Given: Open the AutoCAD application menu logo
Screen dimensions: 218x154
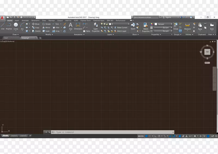Looking at the screenshot, I should (x=2, y=18).
